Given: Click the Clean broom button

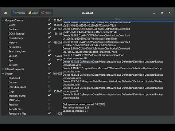Looking at the screenshot, I should tap(33, 13).
